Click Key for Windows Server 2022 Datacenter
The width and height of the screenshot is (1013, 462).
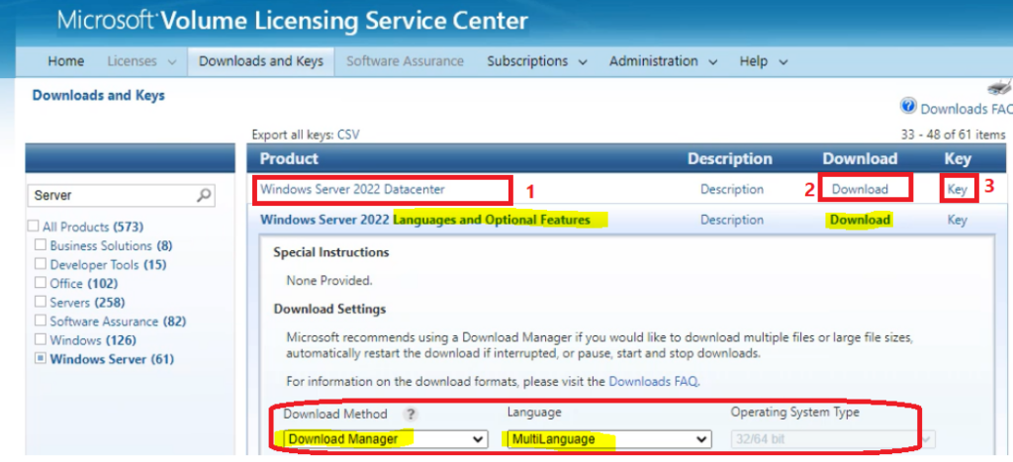958,189
